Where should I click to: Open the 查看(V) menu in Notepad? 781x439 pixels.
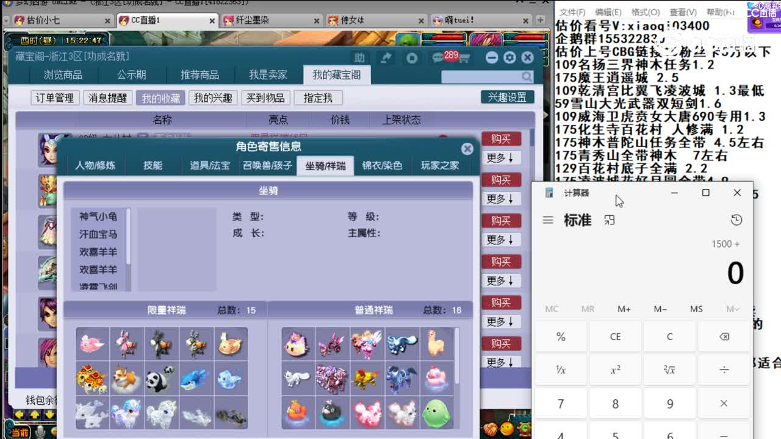tap(683, 12)
